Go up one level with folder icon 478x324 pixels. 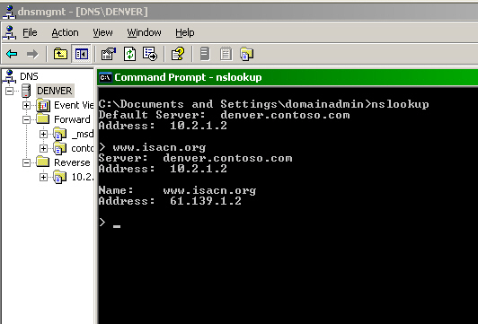pos(60,54)
